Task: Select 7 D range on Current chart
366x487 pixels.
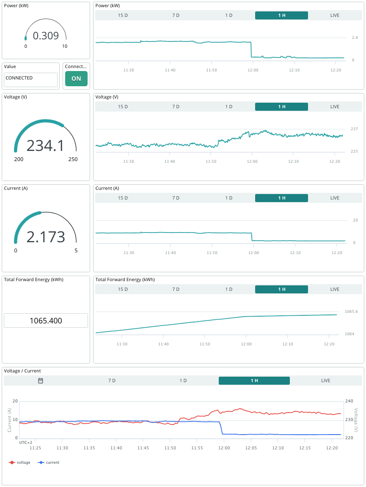Action: [176, 198]
